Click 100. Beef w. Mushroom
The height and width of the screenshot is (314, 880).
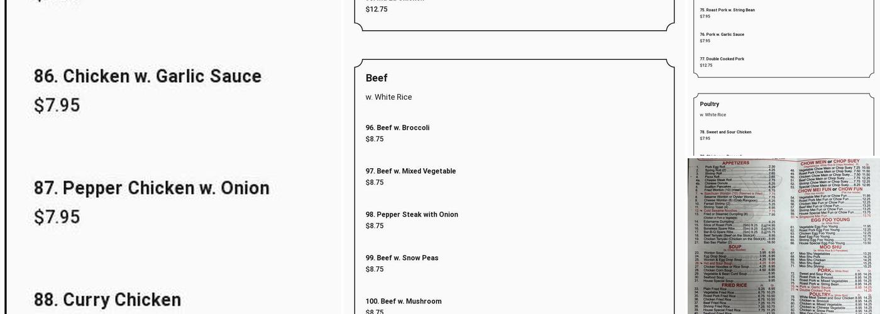[x=404, y=301]
